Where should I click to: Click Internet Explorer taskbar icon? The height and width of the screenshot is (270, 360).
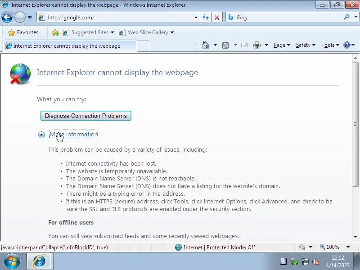39,261
